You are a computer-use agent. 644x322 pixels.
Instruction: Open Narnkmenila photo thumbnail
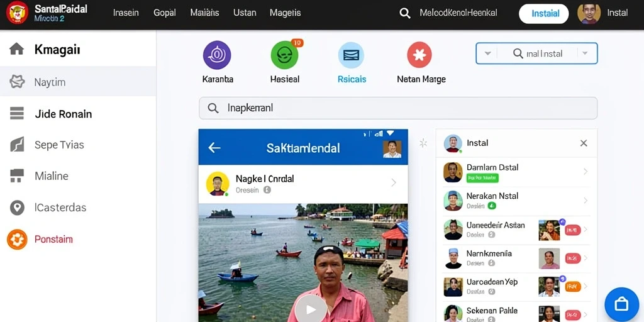(x=549, y=258)
